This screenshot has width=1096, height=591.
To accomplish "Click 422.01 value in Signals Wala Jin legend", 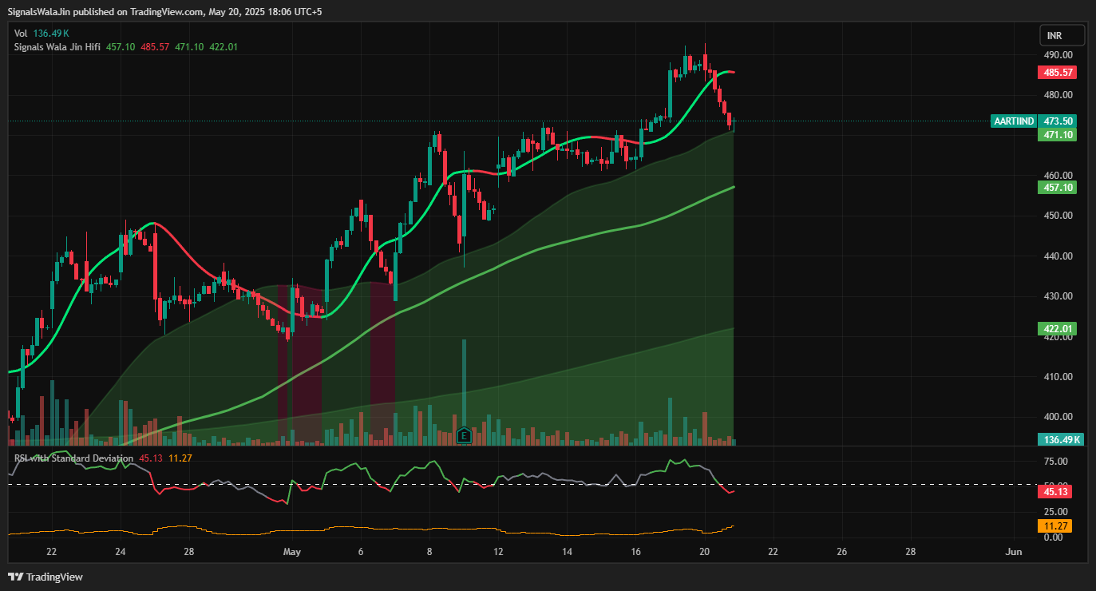I will click(x=224, y=47).
